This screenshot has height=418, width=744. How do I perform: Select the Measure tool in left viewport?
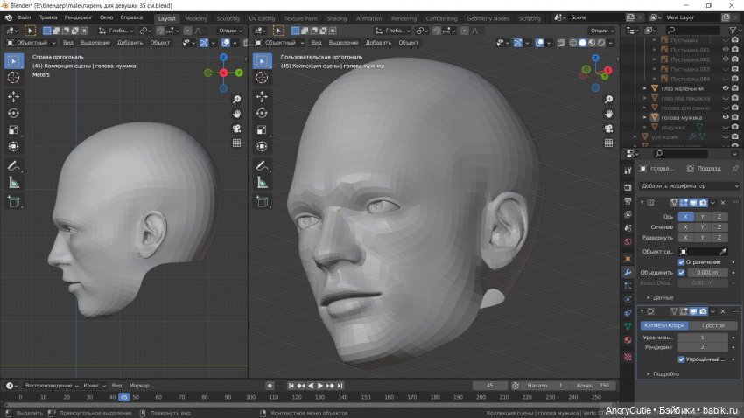click(14, 183)
